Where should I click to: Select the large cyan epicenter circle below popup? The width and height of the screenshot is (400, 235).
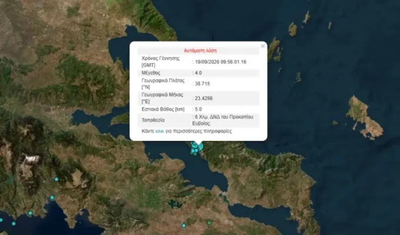pyautogui.click(x=200, y=147)
